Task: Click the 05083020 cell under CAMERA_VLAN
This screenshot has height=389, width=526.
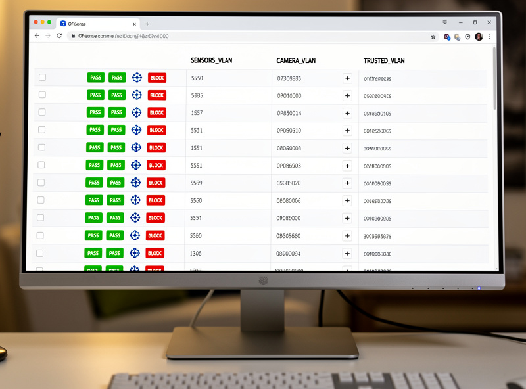Action: click(289, 183)
